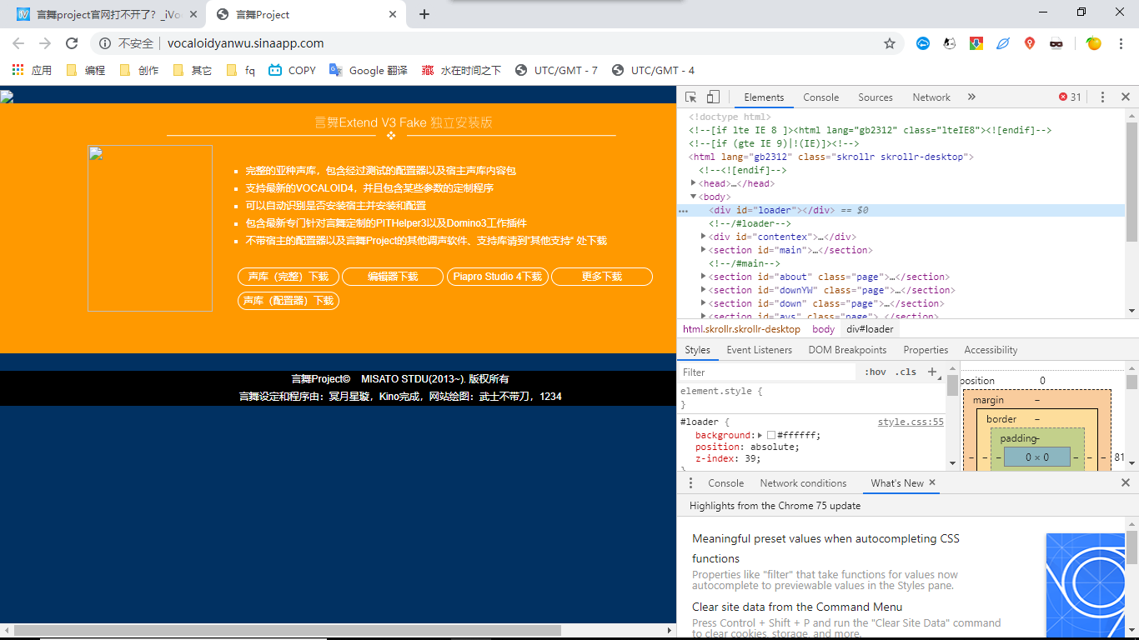This screenshot has height=640, width=1139.
Task: Click the #ffffff background color swatch
Action: click(x=771, y=435)
